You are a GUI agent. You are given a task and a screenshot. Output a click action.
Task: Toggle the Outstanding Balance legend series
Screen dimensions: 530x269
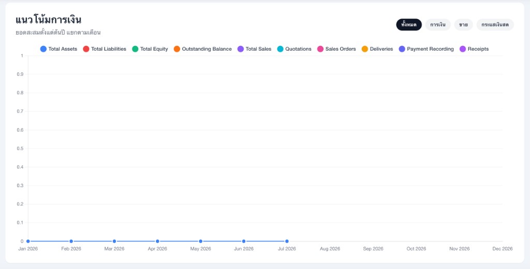[202, 49]
